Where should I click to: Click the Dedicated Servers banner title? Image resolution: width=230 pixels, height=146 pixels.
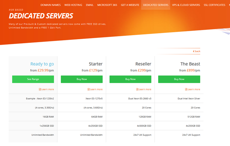pyautogui.click(x=41, y=16)
